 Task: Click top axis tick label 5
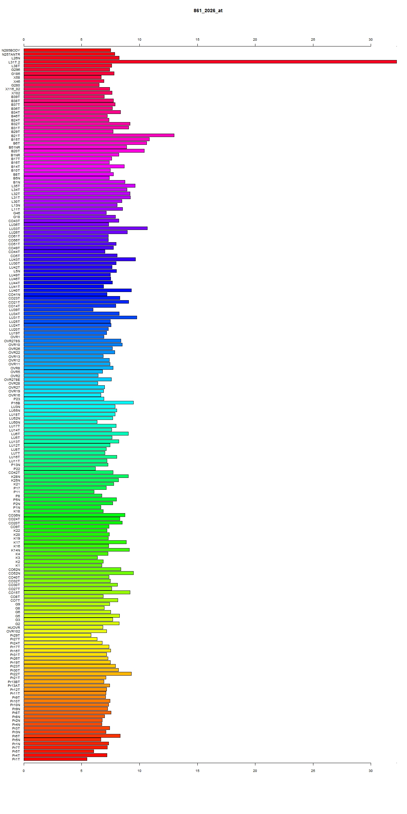coord(81,40)
